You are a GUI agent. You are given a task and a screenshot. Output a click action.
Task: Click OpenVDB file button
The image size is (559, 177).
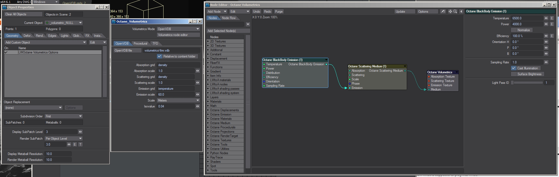tap(127, 50)
